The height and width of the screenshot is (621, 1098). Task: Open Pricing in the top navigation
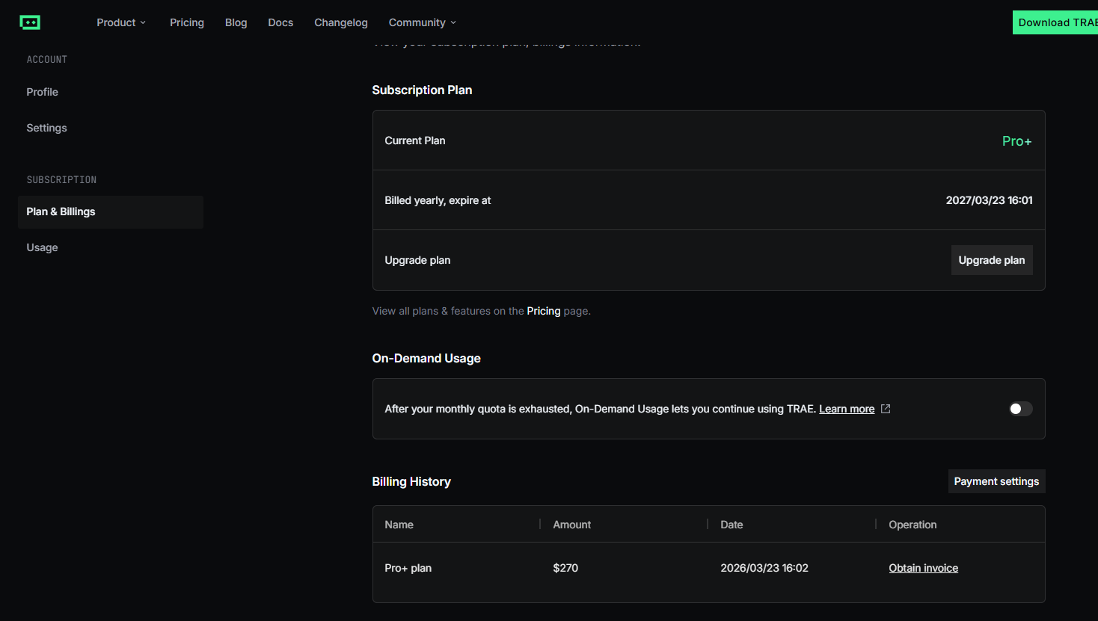point(187,22)
